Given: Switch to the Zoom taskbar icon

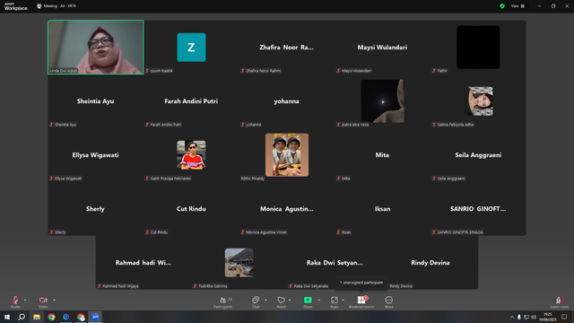Looking at the screenshot, I should [95, 317].
